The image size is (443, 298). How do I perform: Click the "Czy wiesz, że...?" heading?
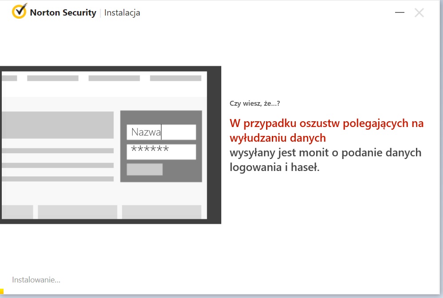[255, 103]
